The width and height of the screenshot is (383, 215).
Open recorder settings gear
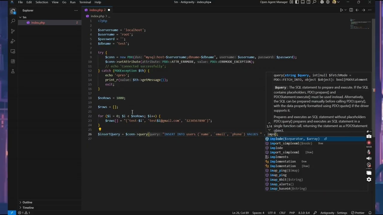369,179
